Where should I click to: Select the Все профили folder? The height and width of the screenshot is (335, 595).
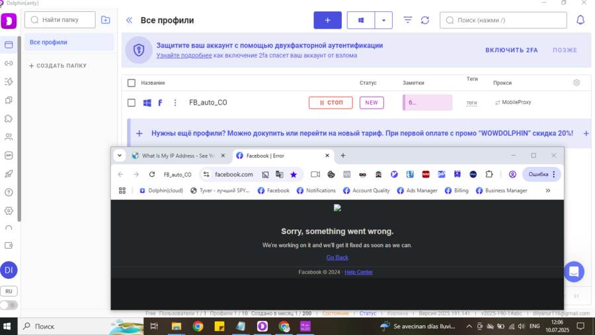69,42
